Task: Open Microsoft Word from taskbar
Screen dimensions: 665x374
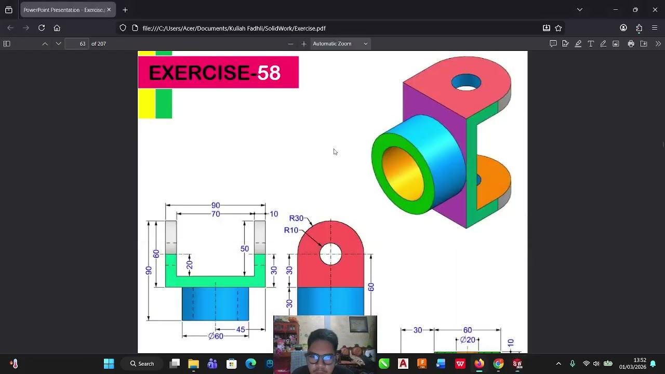Action: [441, 364]
